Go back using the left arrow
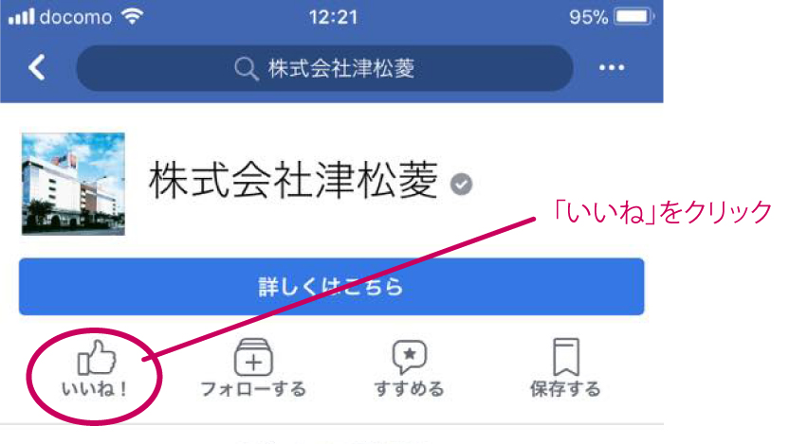This screenshot has height=444, width=808. pyautogui.click(x=37, y=67)
